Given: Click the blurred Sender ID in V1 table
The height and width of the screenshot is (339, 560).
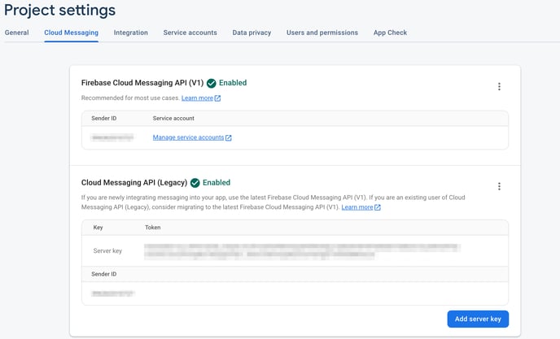Looking at the screenshot, I should 112,137.
